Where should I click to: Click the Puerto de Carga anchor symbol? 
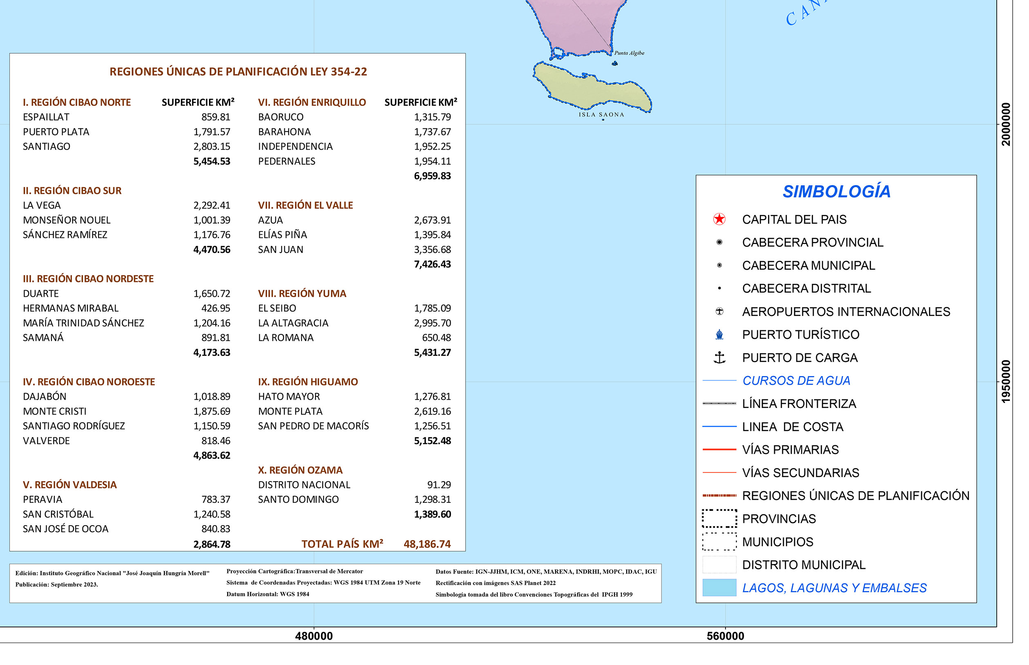(719, 358)
